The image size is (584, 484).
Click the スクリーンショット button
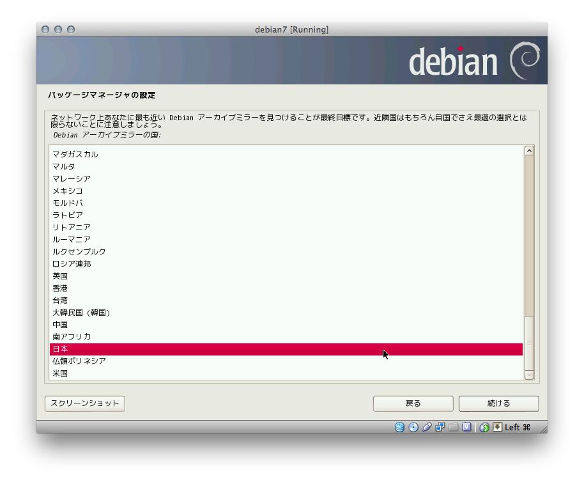tap(85, 403)
